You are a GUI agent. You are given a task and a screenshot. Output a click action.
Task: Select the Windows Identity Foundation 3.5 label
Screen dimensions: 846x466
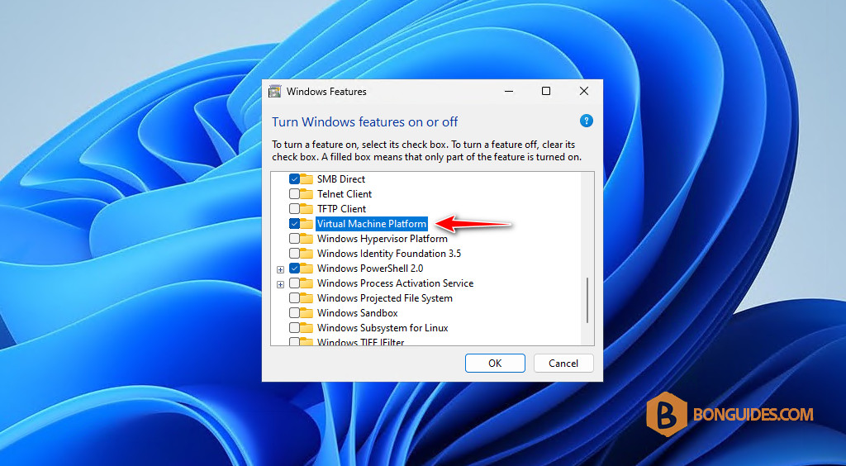pos(389,254)
